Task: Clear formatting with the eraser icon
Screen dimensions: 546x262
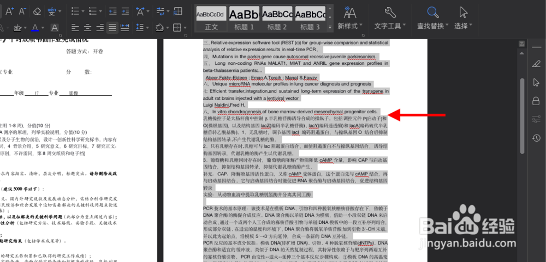Action: click(37, 11)
